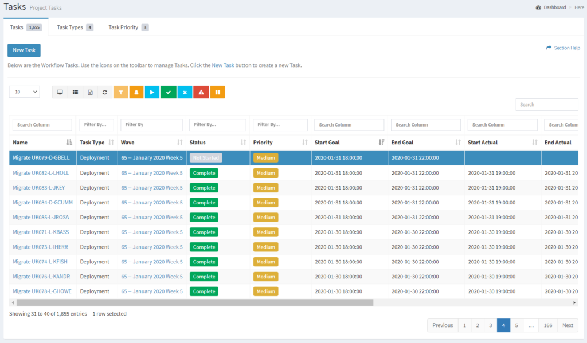Start a task with the blue play icon
This screenshot has height=343, width=587.
tap(152, 92)
